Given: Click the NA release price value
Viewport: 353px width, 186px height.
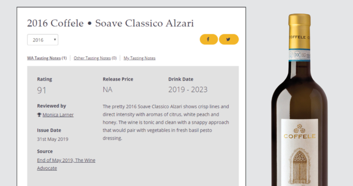Looking at the screenshot, I should pyautogui.click(x=107, y=90).
